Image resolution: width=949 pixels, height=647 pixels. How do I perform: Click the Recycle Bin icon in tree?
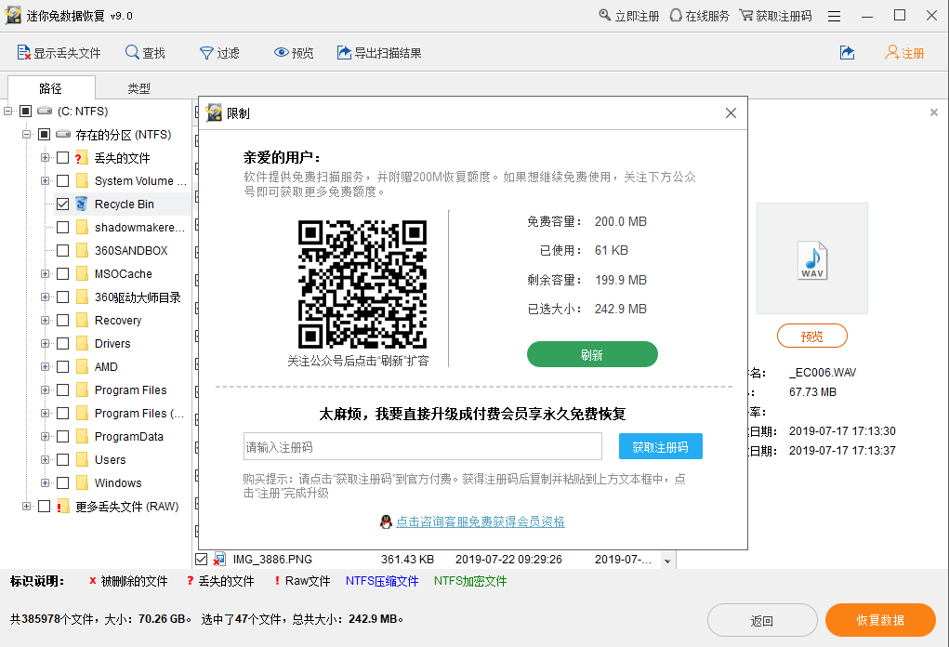point(81,204)
